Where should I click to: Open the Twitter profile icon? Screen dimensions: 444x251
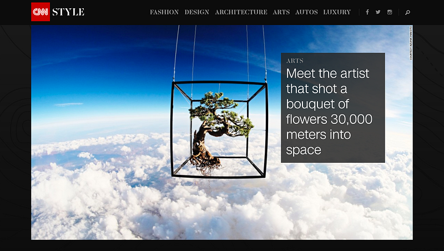pos(378,12)
